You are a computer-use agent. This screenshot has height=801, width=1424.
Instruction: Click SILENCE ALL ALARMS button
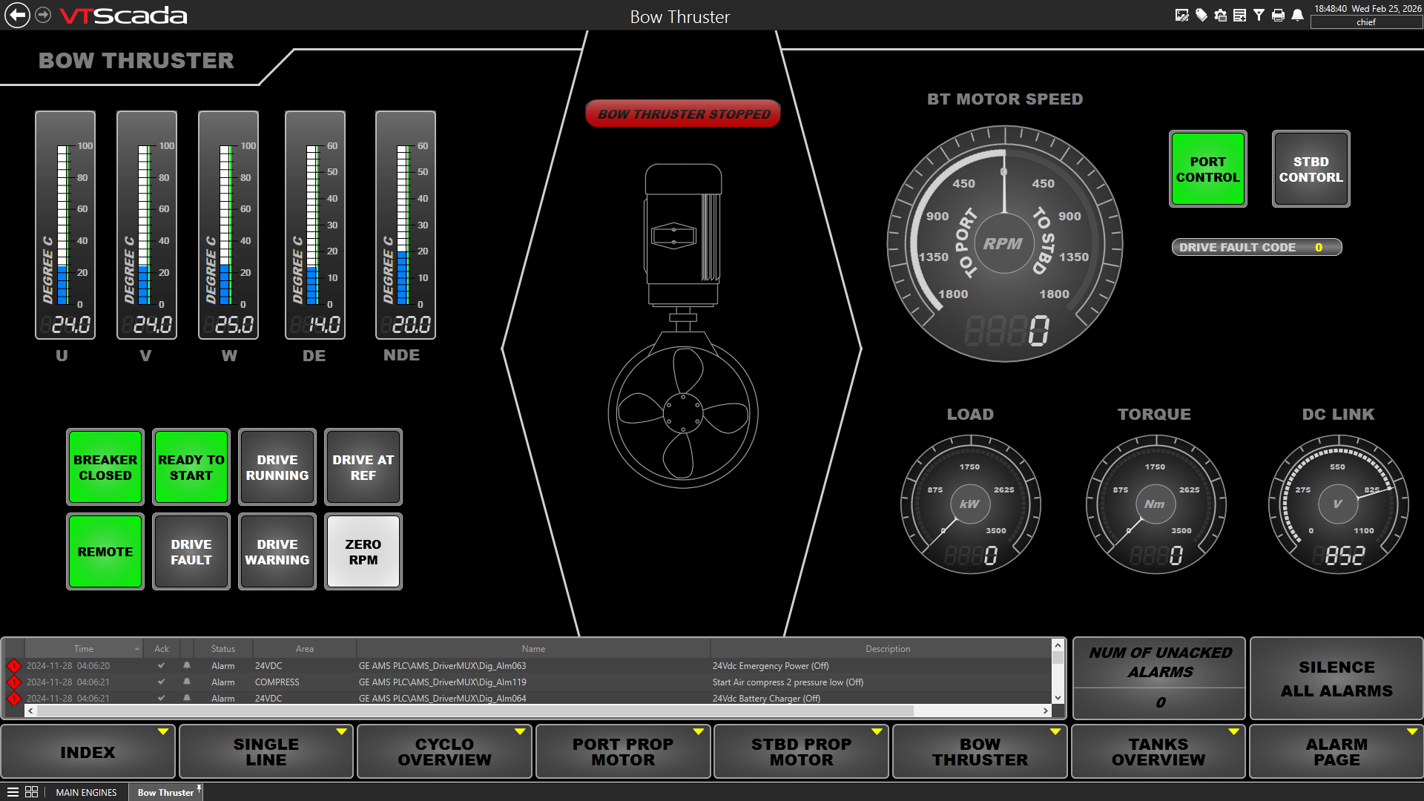click(x=1336, y=679)
